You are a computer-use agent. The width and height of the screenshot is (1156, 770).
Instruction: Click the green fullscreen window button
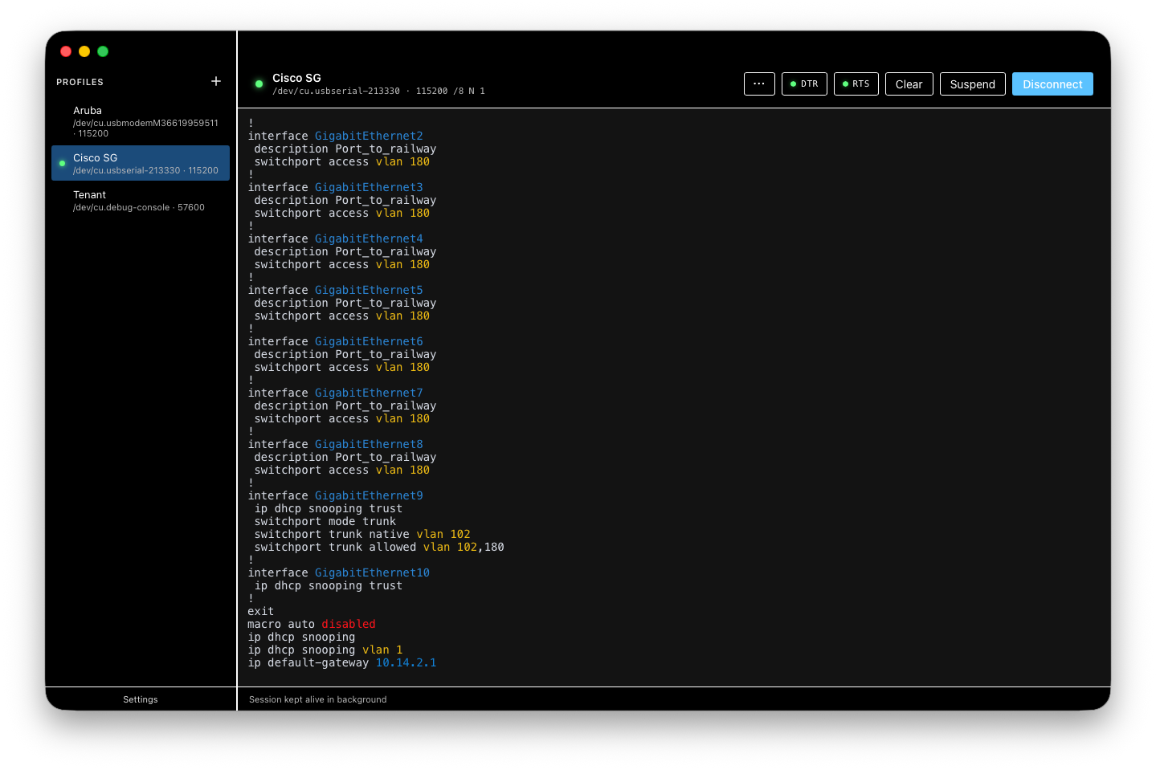[103, 51]
